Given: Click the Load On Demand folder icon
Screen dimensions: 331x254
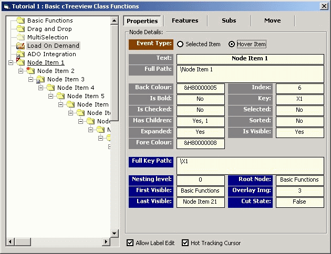Looking at the screenshot, I should pyautogui.click(x=20, y=46).
